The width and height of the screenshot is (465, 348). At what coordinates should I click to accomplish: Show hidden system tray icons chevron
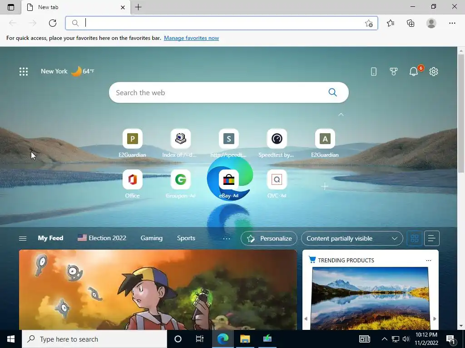384,339
